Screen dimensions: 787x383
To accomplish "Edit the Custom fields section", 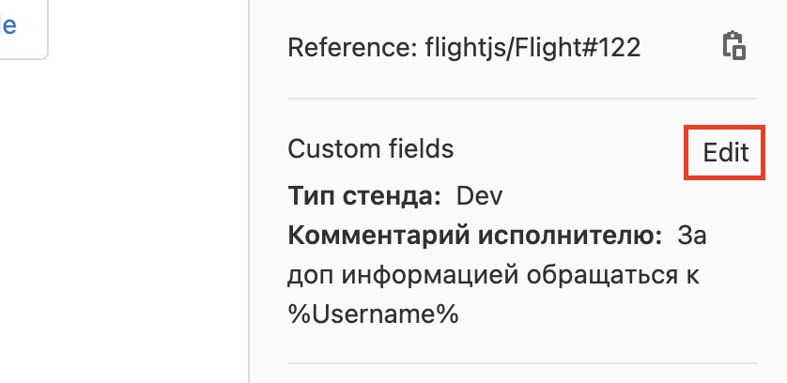I will (x=726, y=152).
